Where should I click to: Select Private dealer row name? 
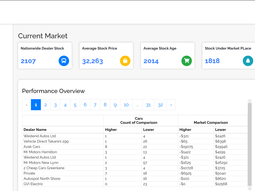coord(29,173)
